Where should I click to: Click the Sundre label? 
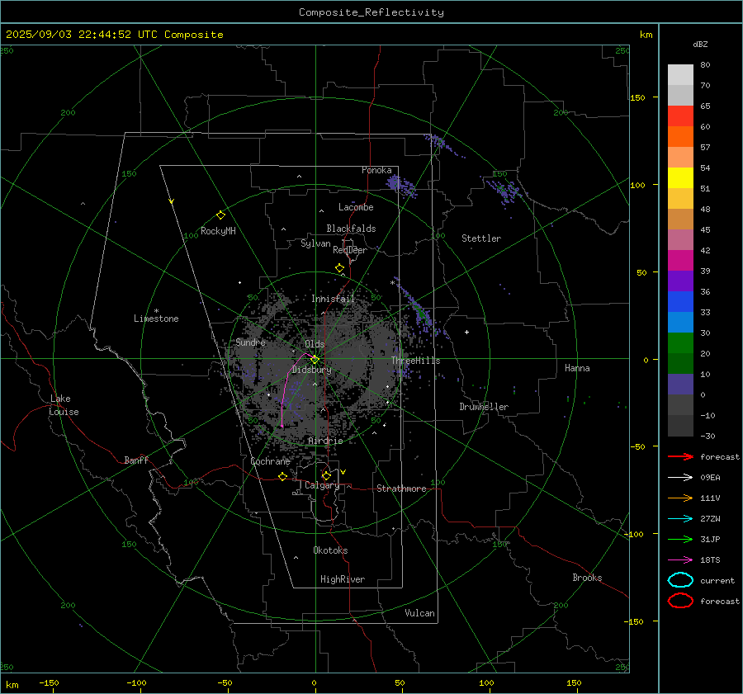(x=250, y=342)
